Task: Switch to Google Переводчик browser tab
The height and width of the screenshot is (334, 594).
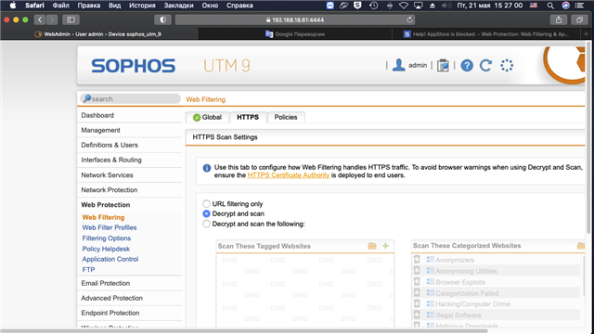Action: (295, 34)
